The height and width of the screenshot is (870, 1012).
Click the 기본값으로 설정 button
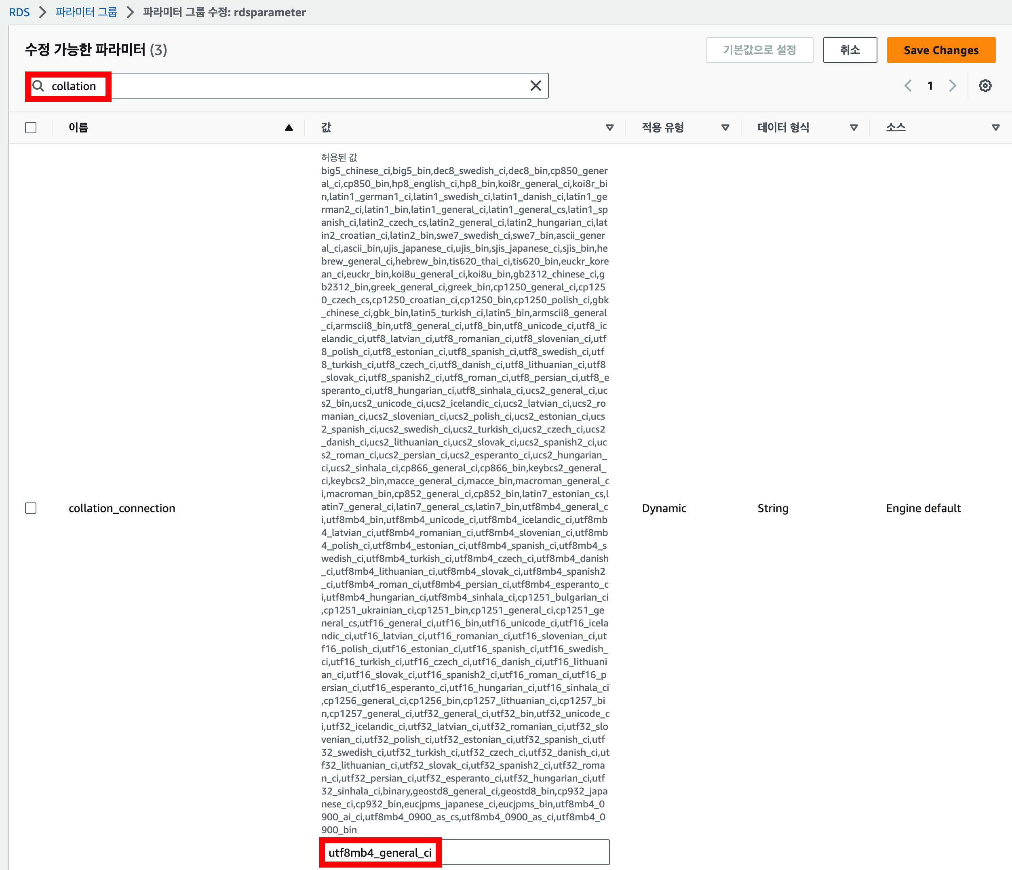[759, 50]
